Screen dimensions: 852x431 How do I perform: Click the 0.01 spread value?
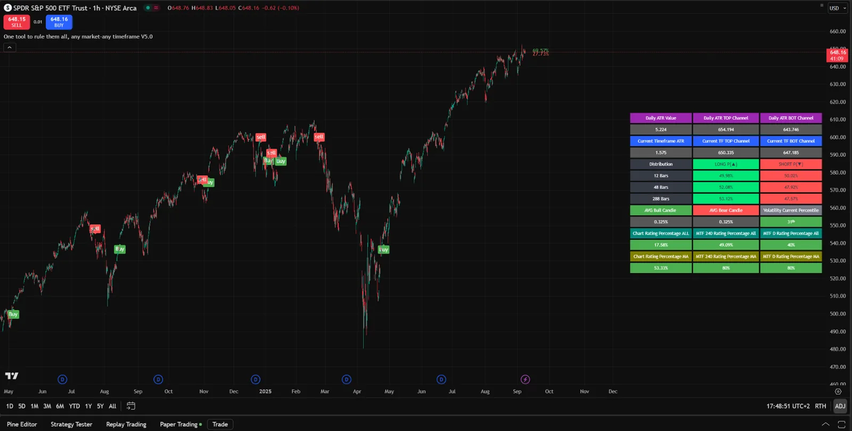[38, 22]
